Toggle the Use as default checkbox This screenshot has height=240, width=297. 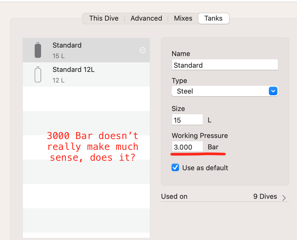tap(175, 168)
